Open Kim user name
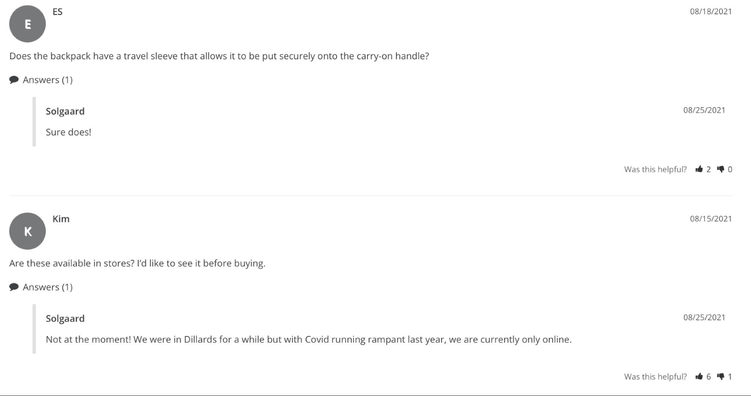 (61, 219)
